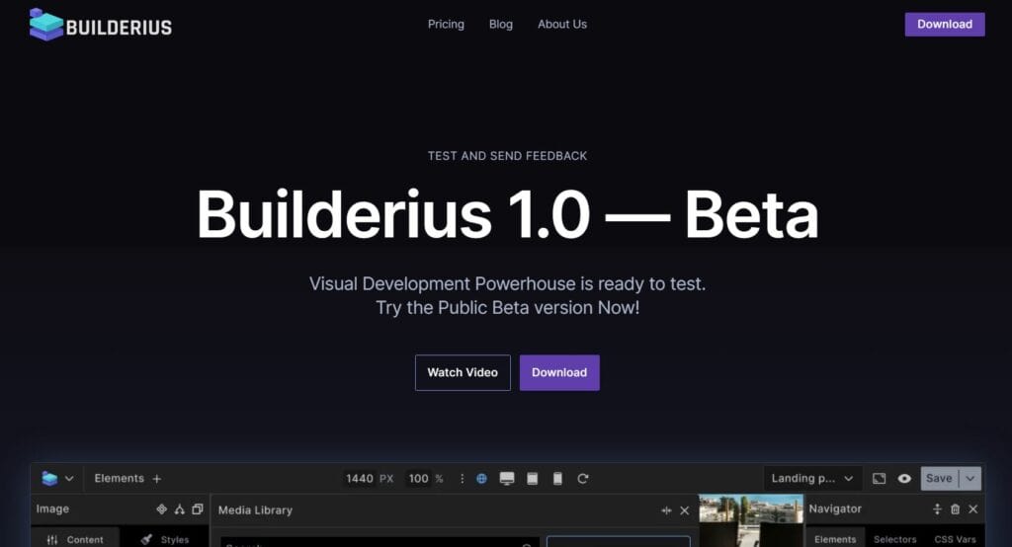Switch to the Styles tab

click(165, 539)
